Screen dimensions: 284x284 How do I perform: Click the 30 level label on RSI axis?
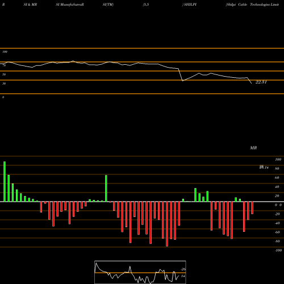tap(4, 83)
